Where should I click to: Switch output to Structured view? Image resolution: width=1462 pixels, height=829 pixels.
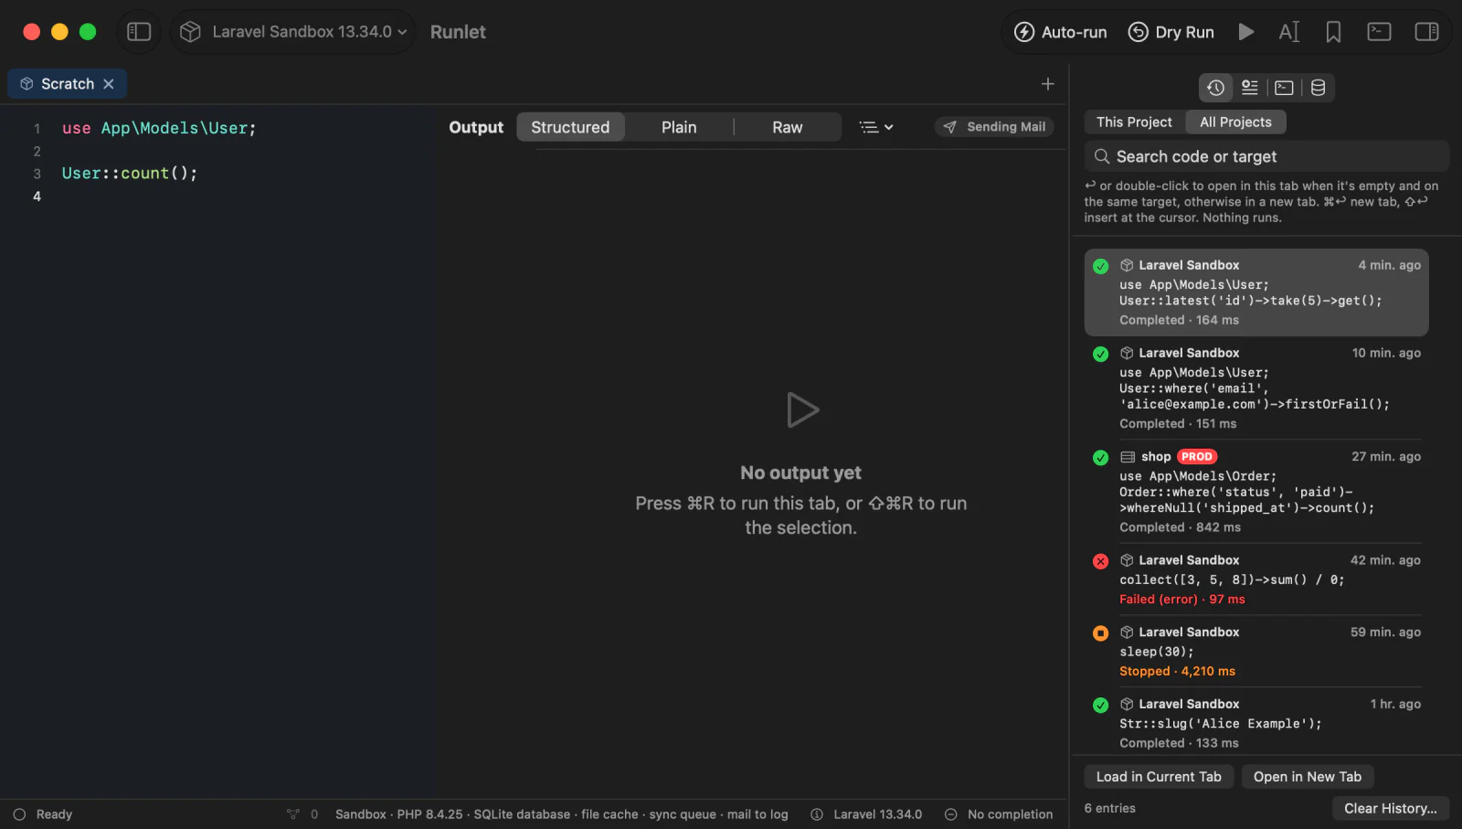570,127
